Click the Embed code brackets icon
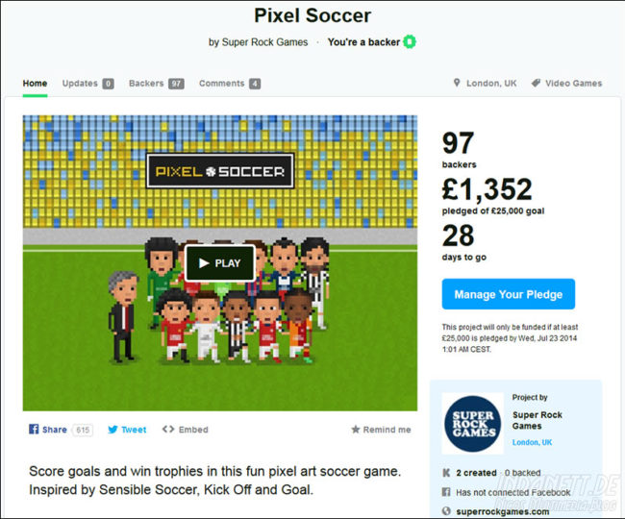625x519 pixels. [168, 430]
